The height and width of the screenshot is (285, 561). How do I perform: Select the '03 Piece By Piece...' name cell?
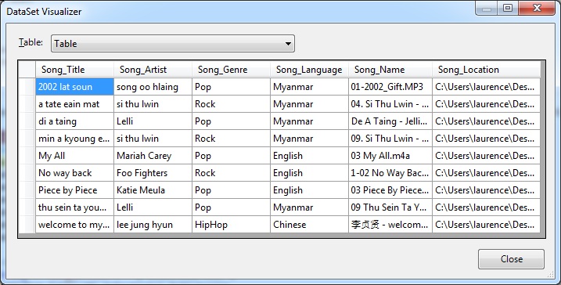(x=390, y=189)
